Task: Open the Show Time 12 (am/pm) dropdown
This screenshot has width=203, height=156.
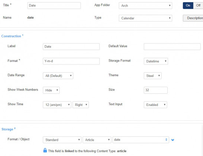Action: tap(57, 104)
